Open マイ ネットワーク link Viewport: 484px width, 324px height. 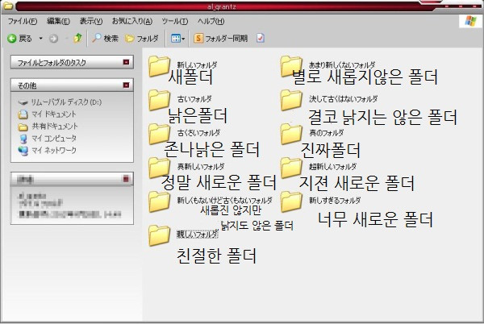54,150
